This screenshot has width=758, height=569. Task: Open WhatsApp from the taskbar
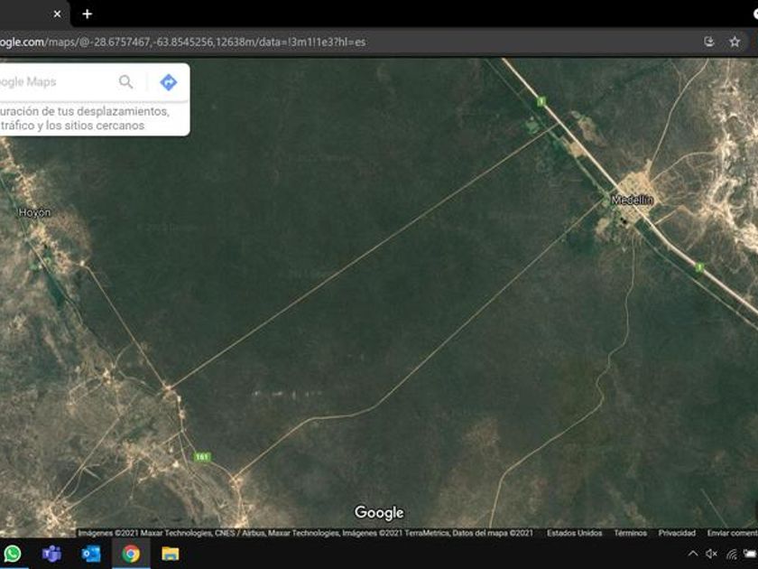click(x=12, y=554)
